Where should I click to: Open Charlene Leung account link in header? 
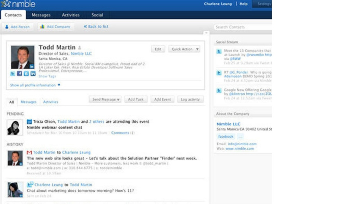point(218,4)
